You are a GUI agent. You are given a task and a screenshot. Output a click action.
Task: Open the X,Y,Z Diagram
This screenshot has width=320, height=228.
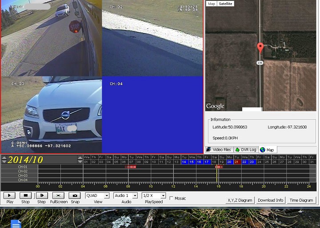point(240,200)
